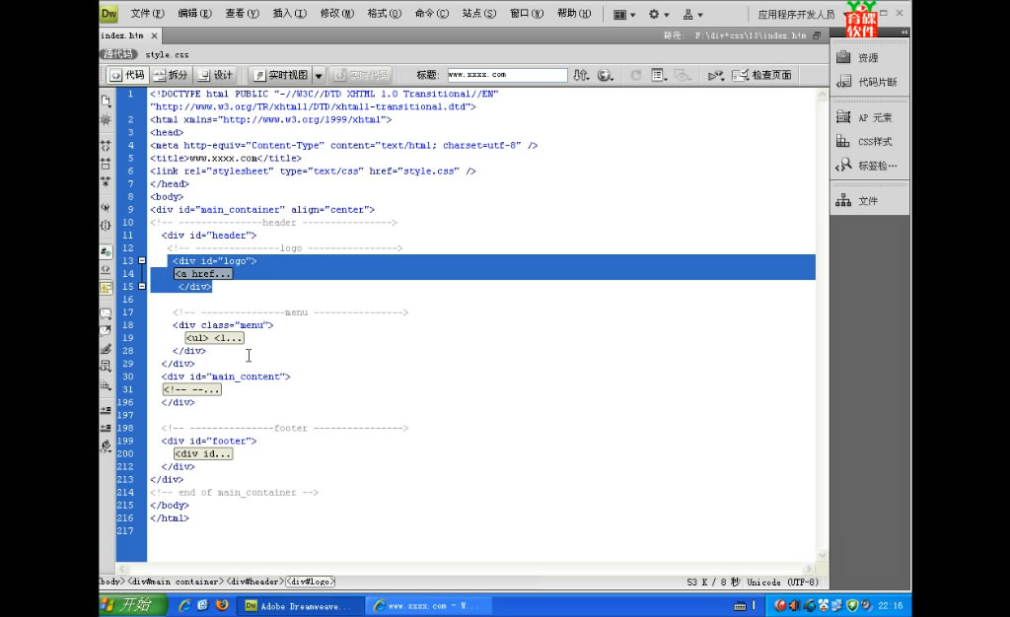
Task: Click Move or Convert CSS icon
Action: (x=107, y=384)
